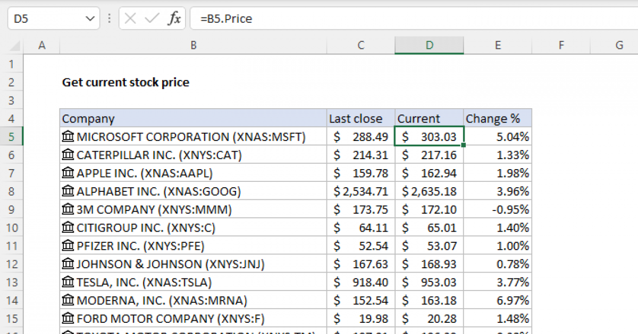Select 'ALPHABET INC. (XNAS:GOOG)' company name text
The width and height of the screenshot is (638, 334).
(159, 191)
